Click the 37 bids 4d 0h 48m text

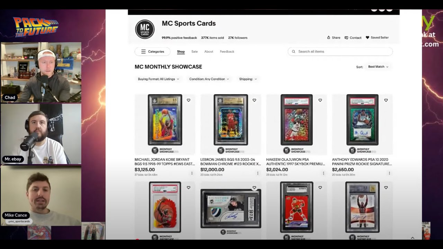(146, 175)
